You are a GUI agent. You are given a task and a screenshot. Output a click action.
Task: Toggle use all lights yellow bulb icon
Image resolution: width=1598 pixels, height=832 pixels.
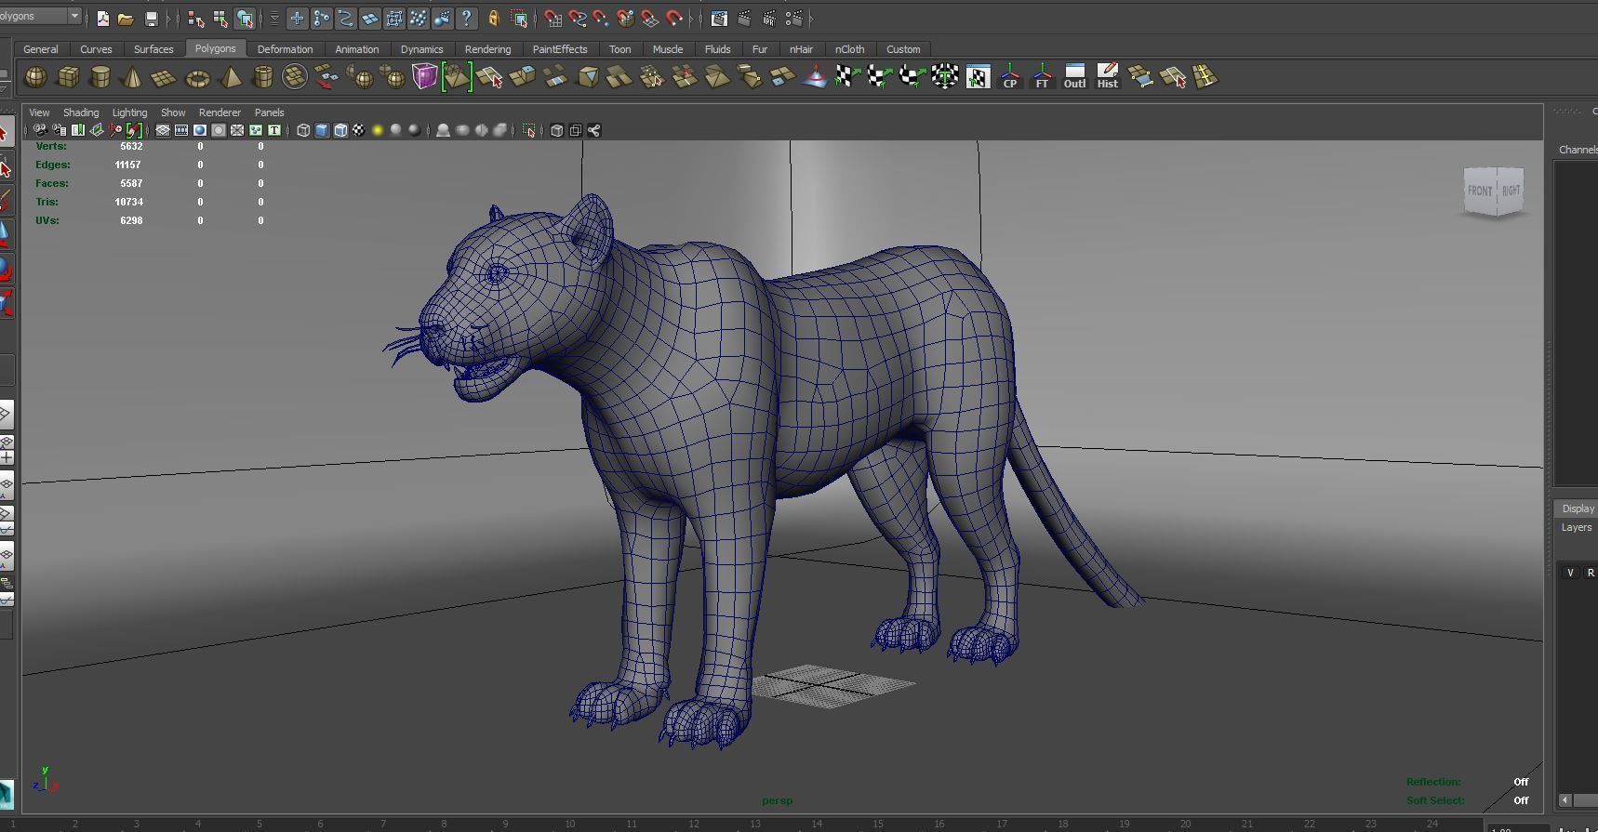pos(378,130)
